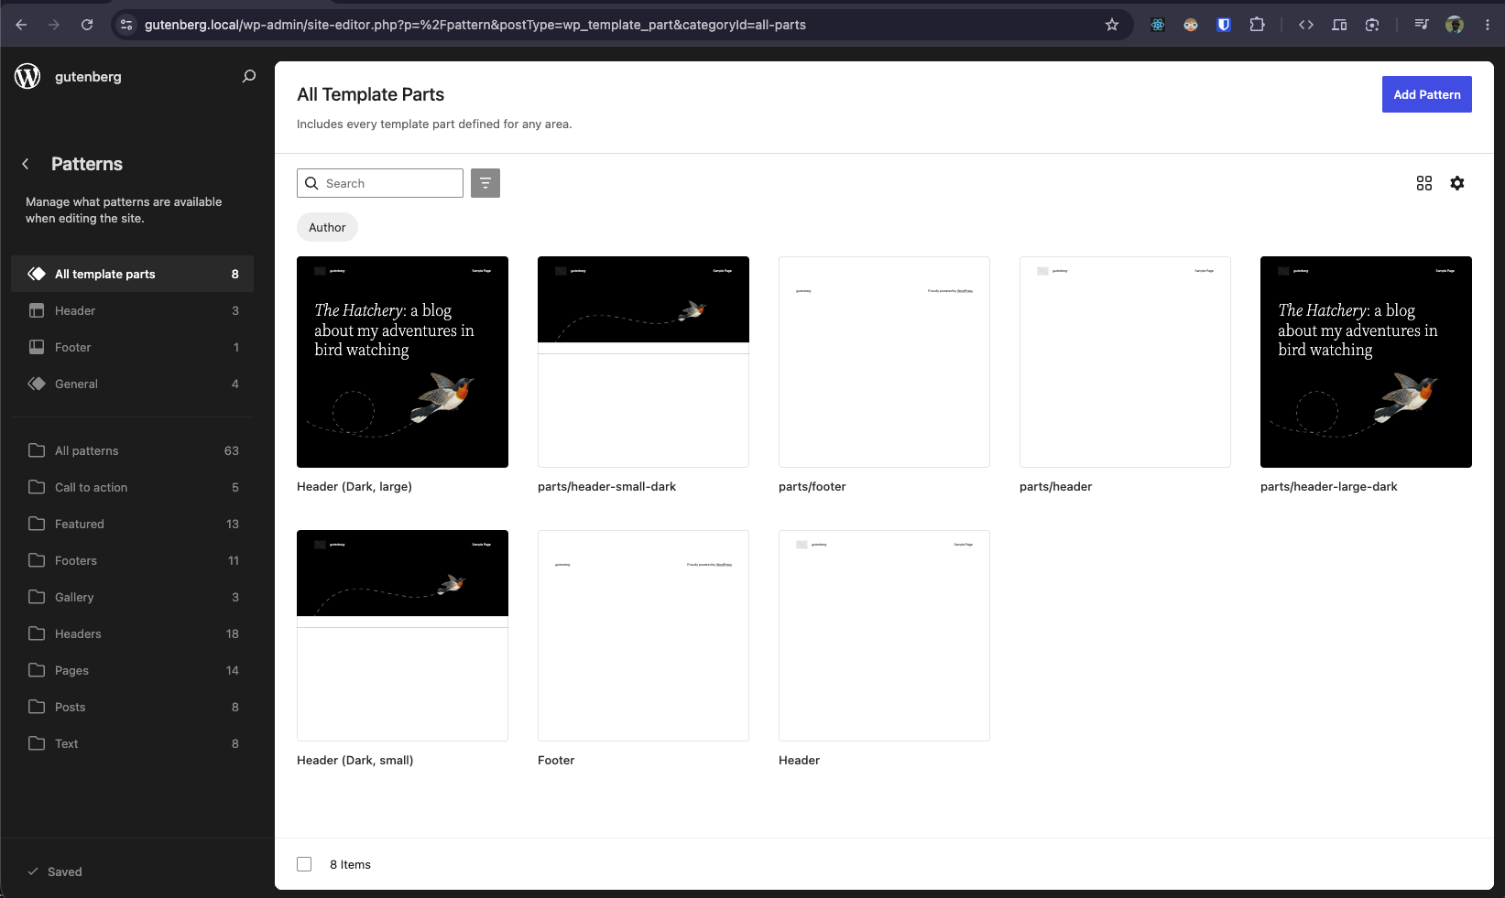Open the Featured category with 13 items

coord(132,524)
